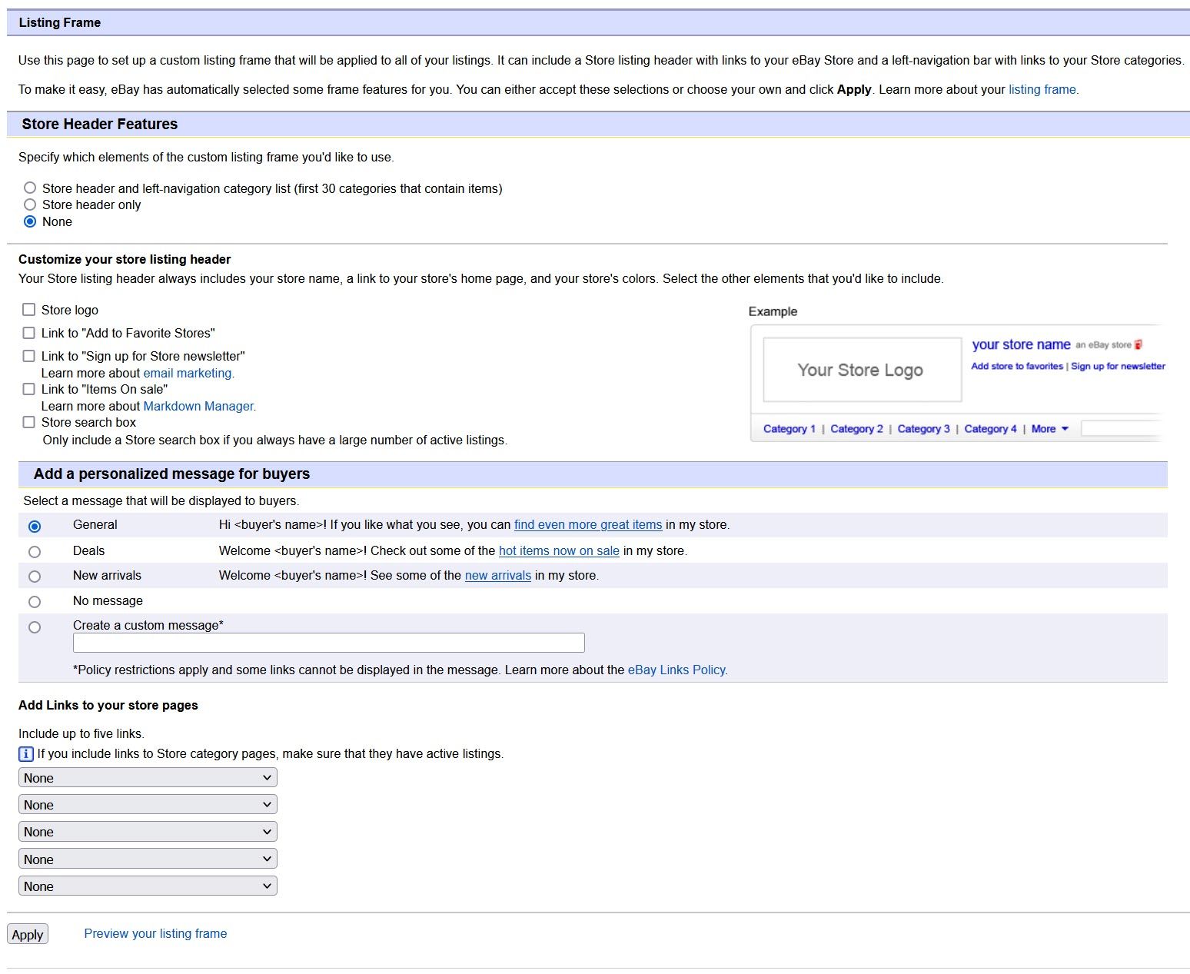Open the eBay Links Policy link
This screenshot has height=974, width=1190.
tap(676, 670)
